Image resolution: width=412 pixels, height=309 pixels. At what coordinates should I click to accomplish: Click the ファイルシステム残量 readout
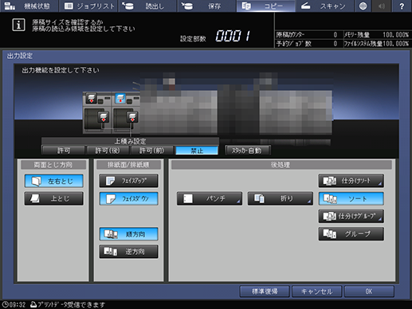click(x=376, y=44)
